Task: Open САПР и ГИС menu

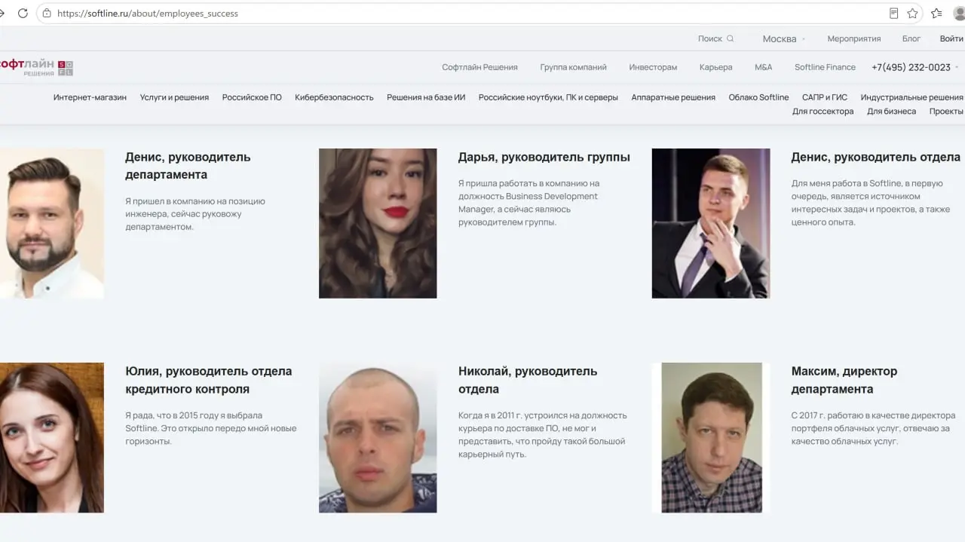Action: (x=825, y=97)
